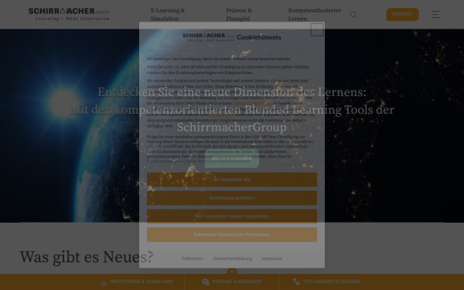Open the Präferenzen footer link

(x=193, y=258)
